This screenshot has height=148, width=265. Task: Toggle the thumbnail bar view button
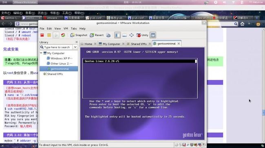tap(125, 35)
